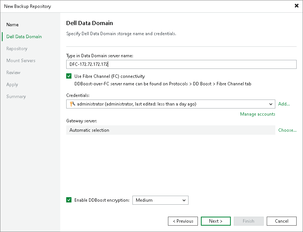
Task: Click the DDBoost-over-FC server name hint text
Action: (x=163, y=84)
